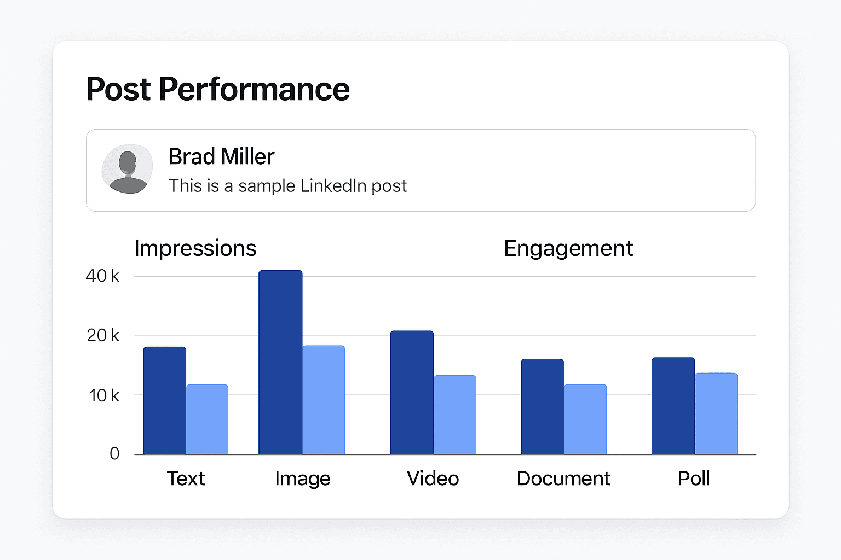The image size is (841, 560).
Task: Select the Engagement legend label
Action: click(x=568, y=248)
